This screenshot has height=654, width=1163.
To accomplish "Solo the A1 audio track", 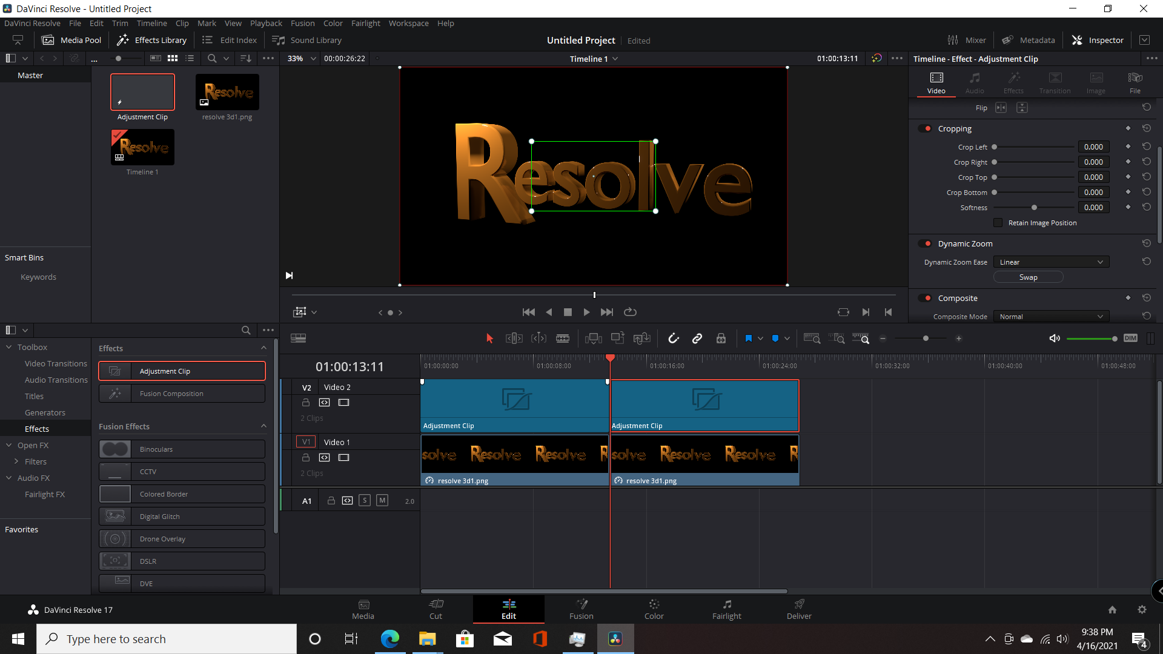I will (365, 500).
